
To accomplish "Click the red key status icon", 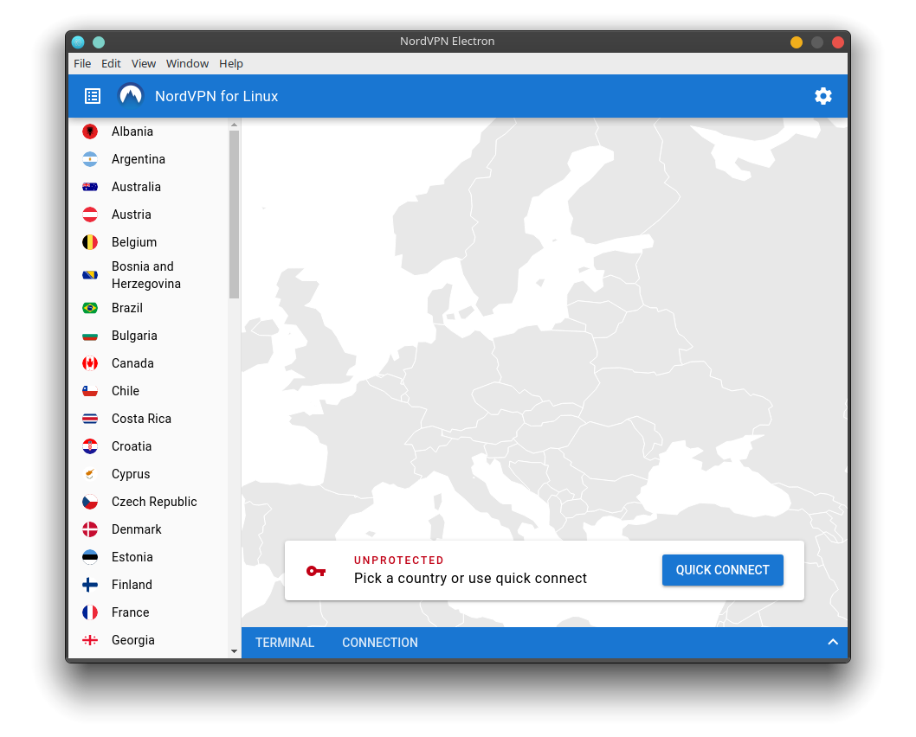I will [x=316, y=571].
